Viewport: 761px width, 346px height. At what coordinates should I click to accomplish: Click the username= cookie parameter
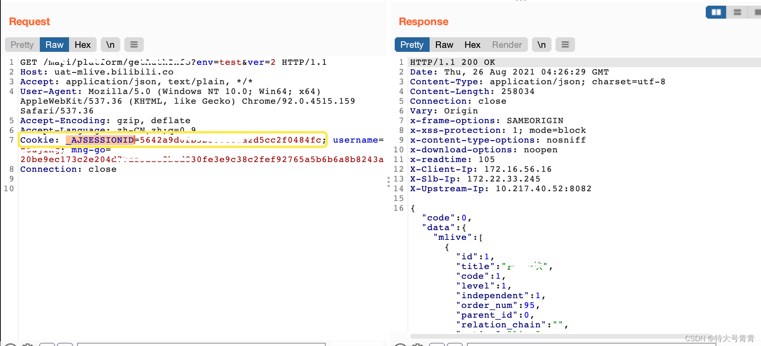[x=358, y=140]
